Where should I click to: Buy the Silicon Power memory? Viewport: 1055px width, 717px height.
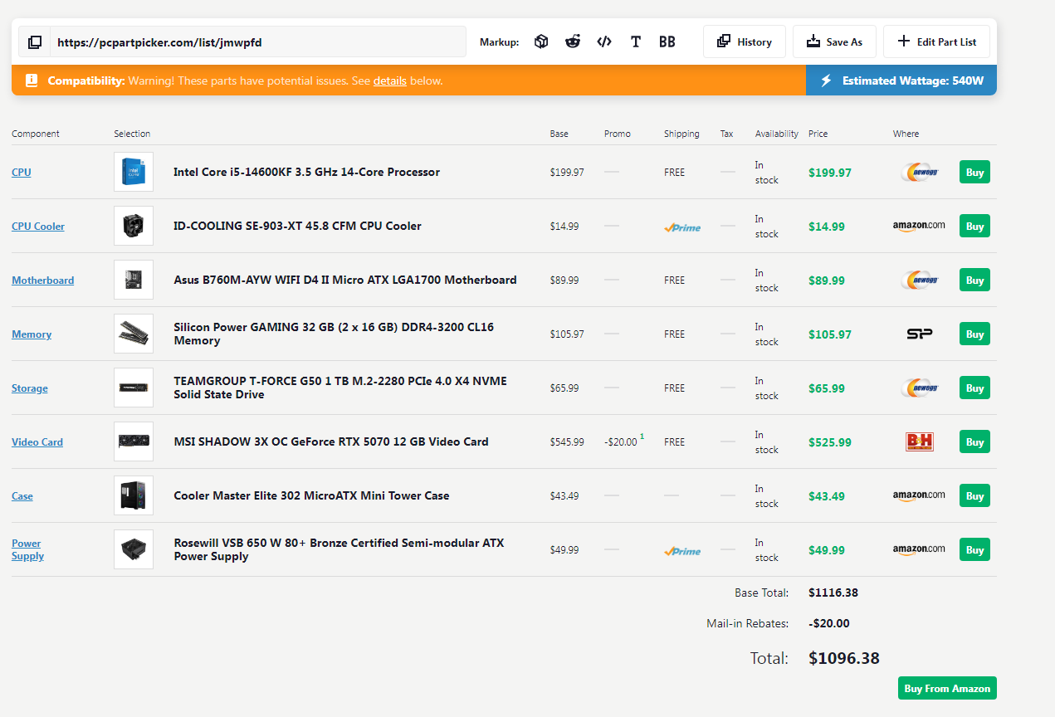click(974, 334)
